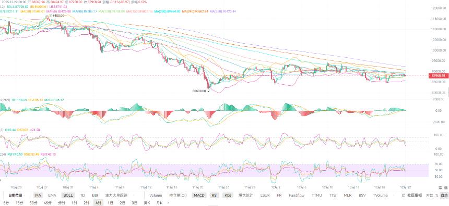Image resolution: width=449 pixels, height=206 pixels.
Task: Toggle the FR indicator
Action: point(279,196)
